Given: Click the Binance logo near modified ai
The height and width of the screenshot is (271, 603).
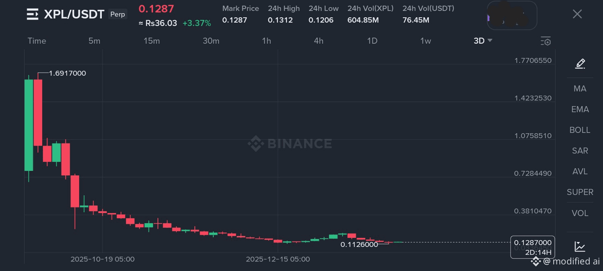Looking at the screenshot, I should pyautogui.click(x=536, y=261).
